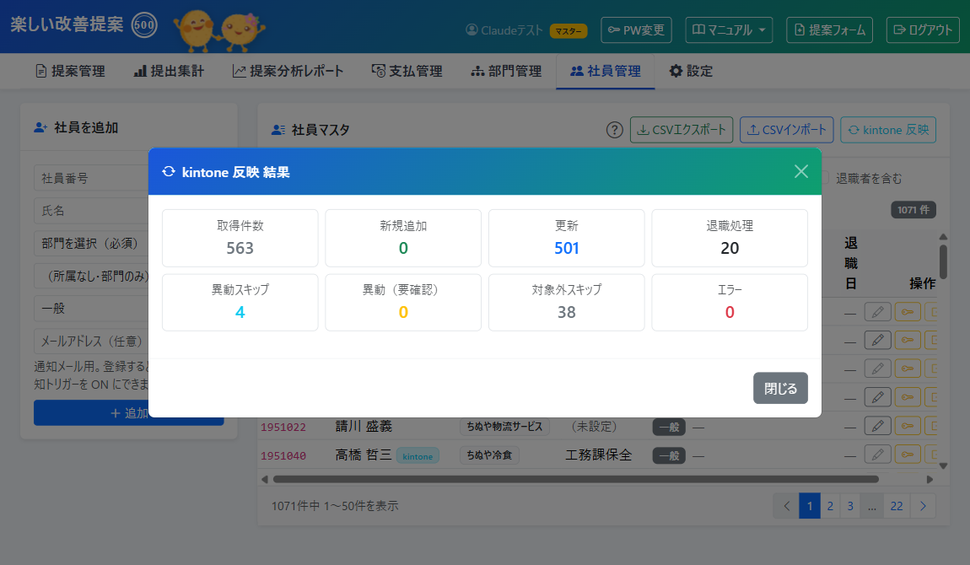Switch to the 提出集計 tab
Viewport: 970px width, 565px height.
click(169, 71)
